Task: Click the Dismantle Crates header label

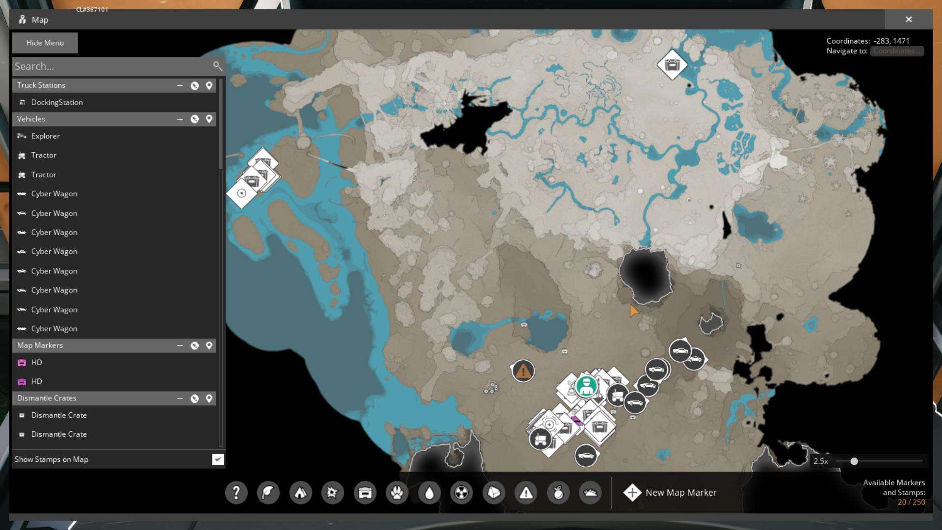Action: [x=47, y=398]
